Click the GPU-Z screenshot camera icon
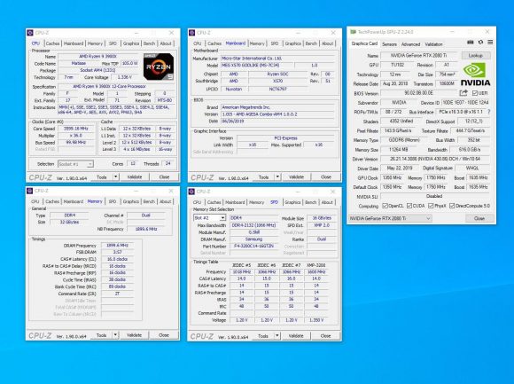This screenshot has width=514, height=384. click(470, 43)
